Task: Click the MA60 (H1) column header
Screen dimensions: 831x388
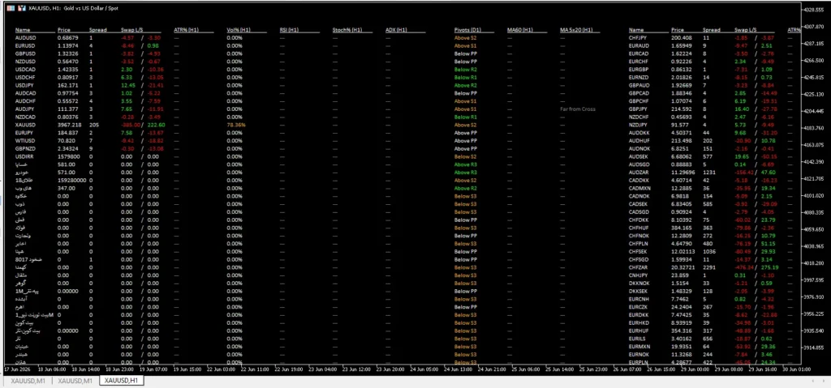Action: tap(520, 30)
